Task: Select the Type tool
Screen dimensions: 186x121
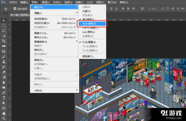Action: pyautogui.click(x=4, y=98)
